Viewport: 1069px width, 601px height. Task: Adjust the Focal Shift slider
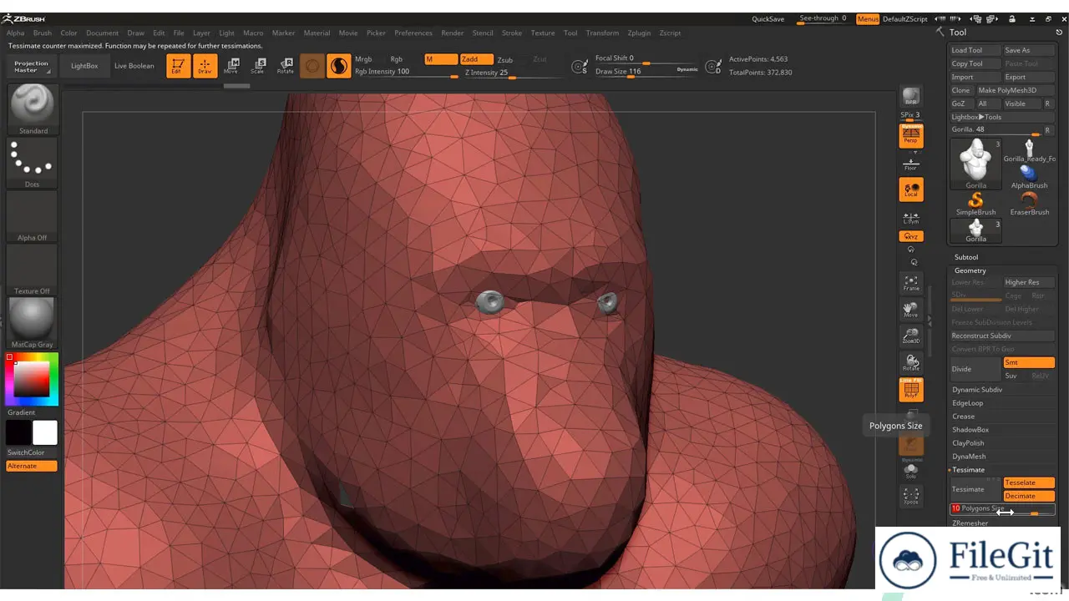(x=646, y=58)
